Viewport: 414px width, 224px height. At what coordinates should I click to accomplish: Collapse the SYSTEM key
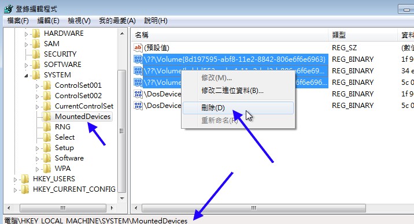coord(26,76)
